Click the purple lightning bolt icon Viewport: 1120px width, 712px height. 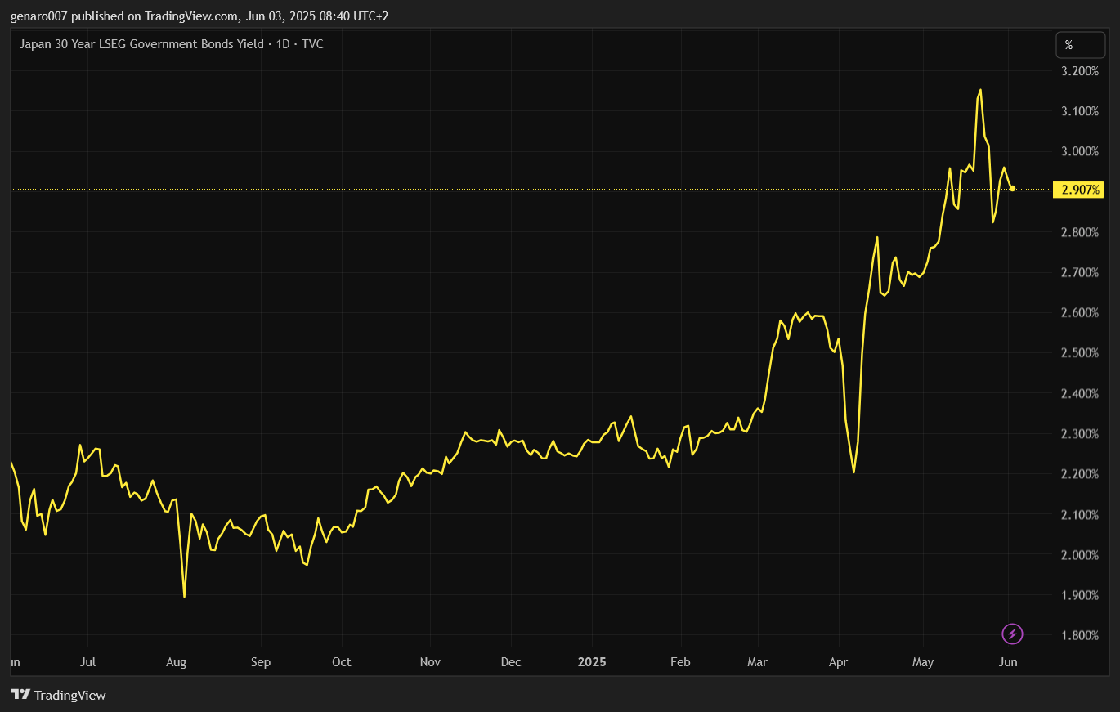1012,634
